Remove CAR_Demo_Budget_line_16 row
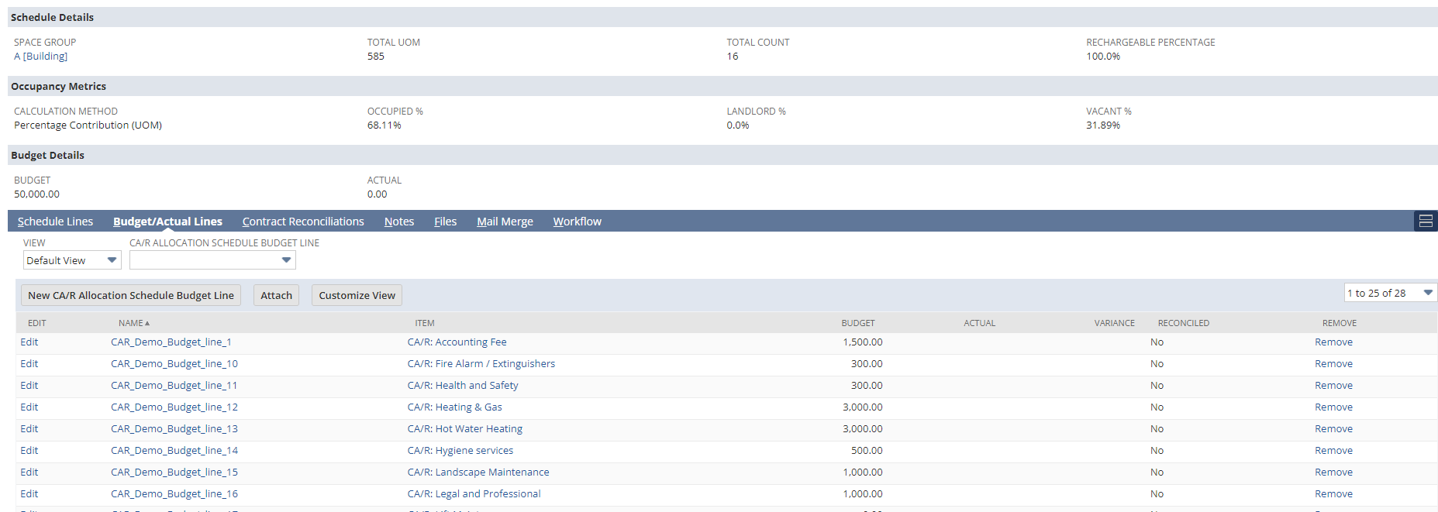 [x=1333, y=493]
